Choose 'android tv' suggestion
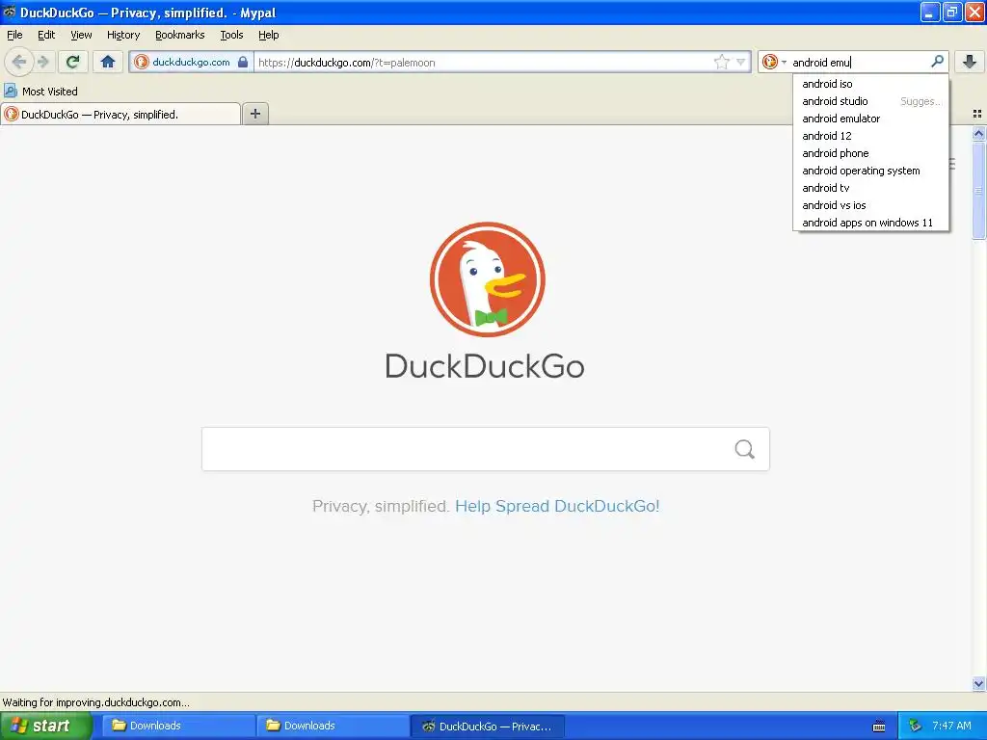This screenshot has height=740, width=987. tap(870, 188)
